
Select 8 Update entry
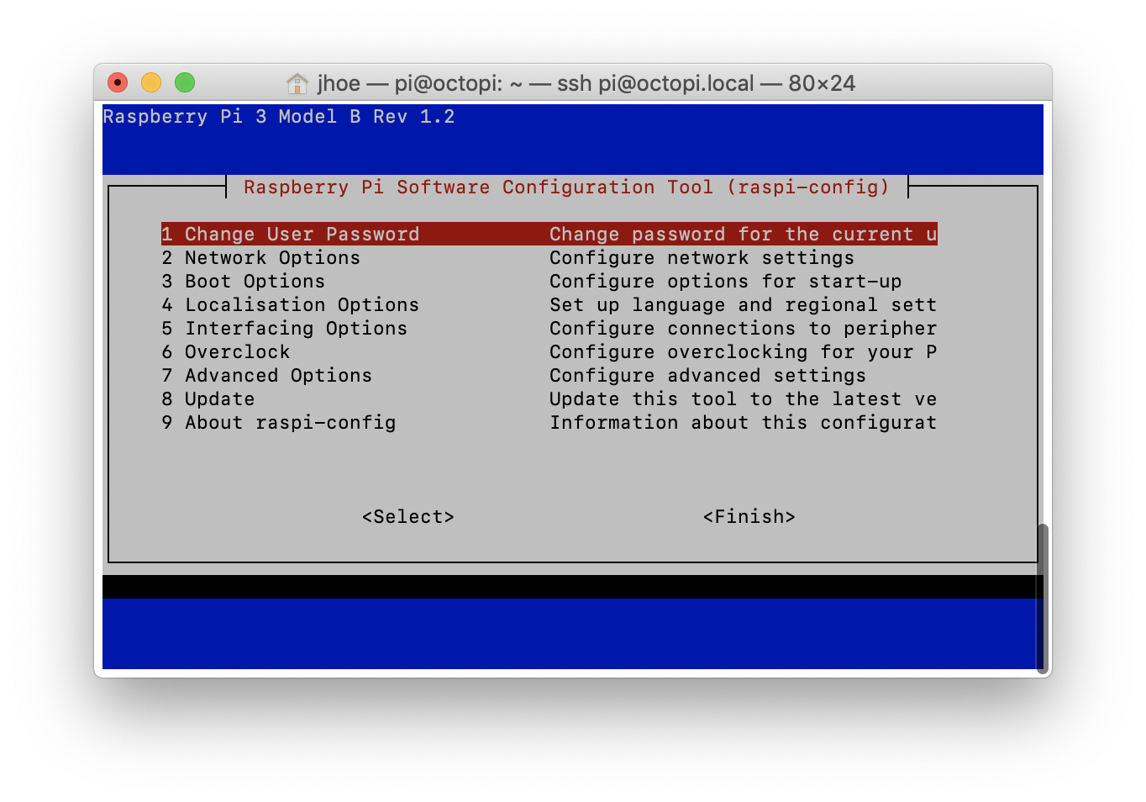(208, 399)
